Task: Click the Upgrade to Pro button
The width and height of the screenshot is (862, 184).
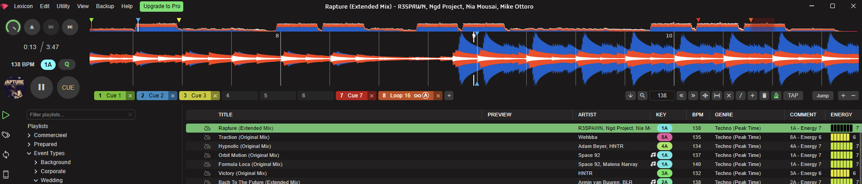Action: point(162,6)
